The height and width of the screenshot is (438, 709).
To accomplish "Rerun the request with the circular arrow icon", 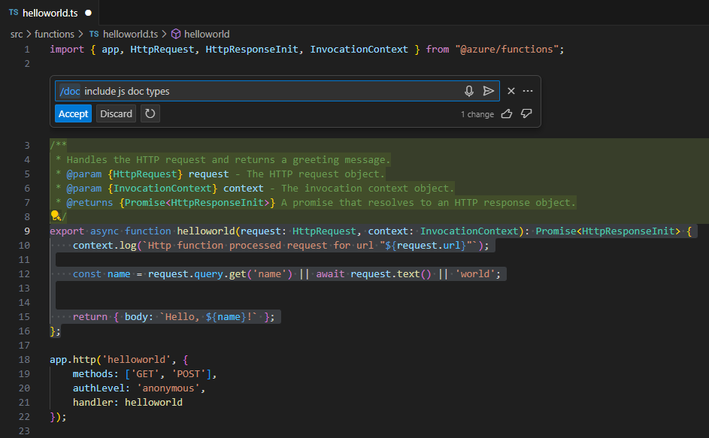I will pos(150,113).
